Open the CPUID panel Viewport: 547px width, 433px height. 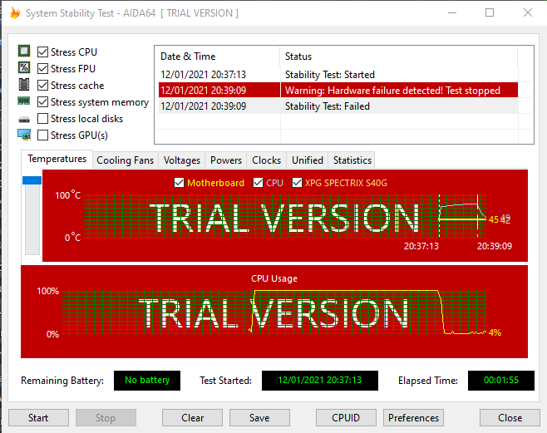click(346, 418)
